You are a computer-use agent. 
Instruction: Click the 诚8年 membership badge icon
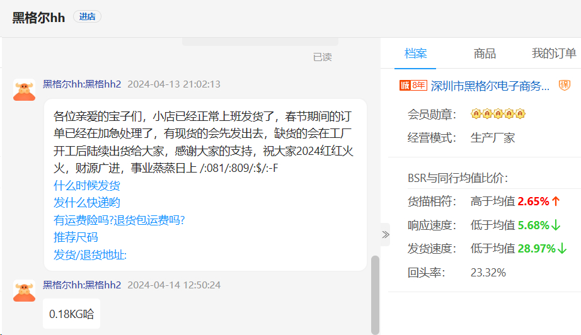tap(413, 86)
